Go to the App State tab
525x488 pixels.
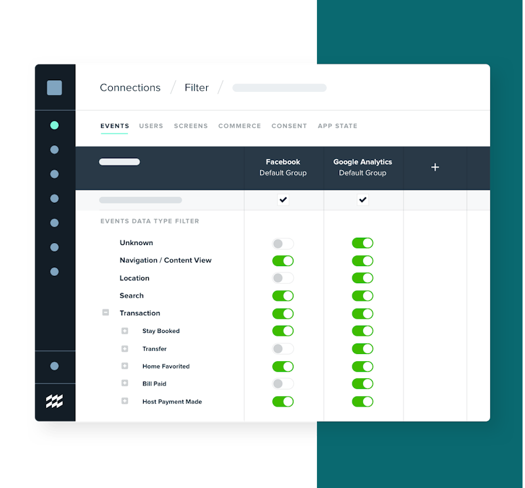(x=337, y=126)
